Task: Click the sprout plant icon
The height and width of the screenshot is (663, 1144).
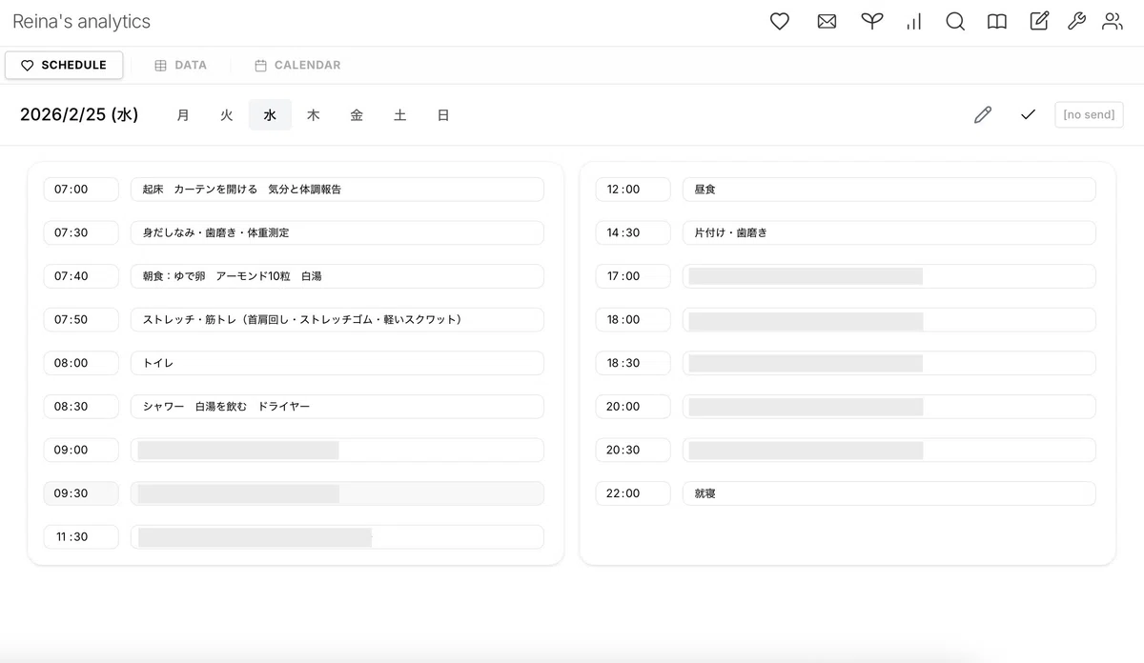Action: pos(871,21)
